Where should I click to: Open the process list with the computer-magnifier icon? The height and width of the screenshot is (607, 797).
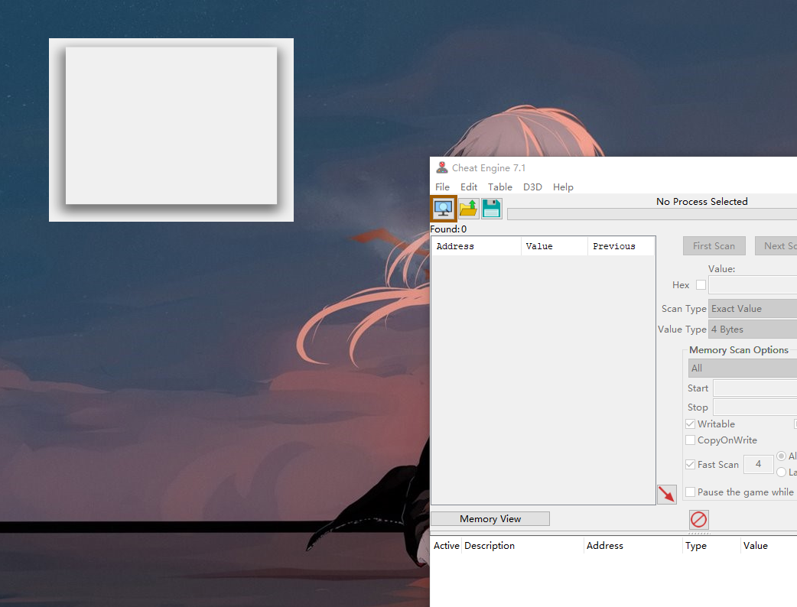click(443, 208)
